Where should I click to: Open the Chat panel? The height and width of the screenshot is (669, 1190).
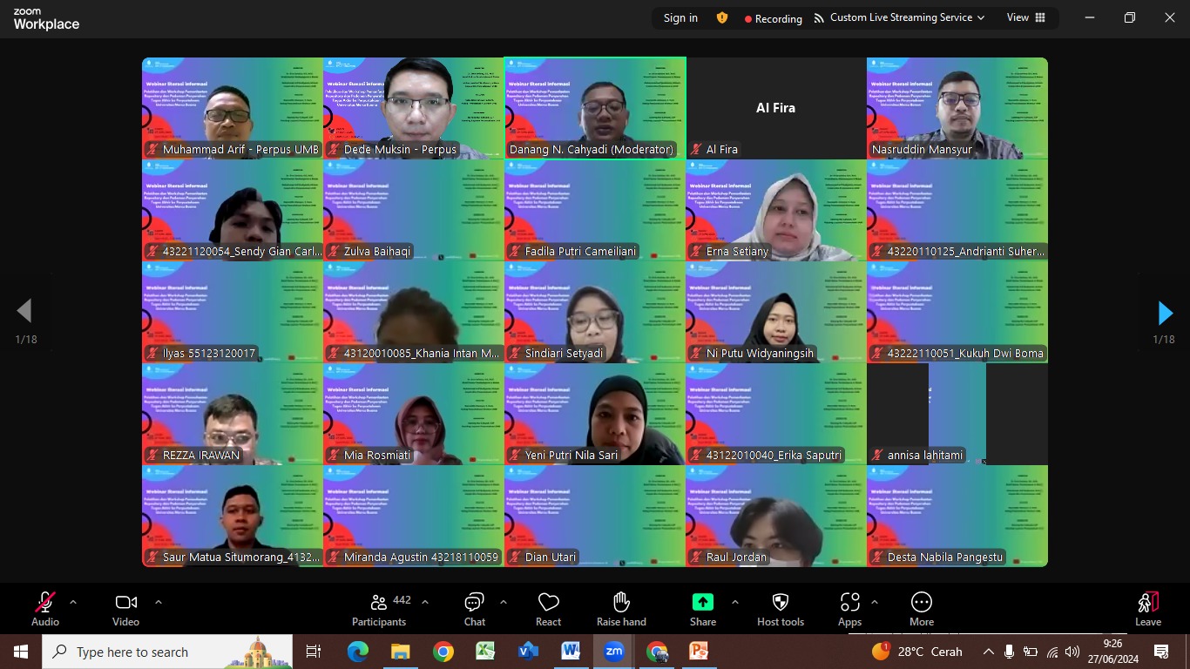(x=474, y=609)
